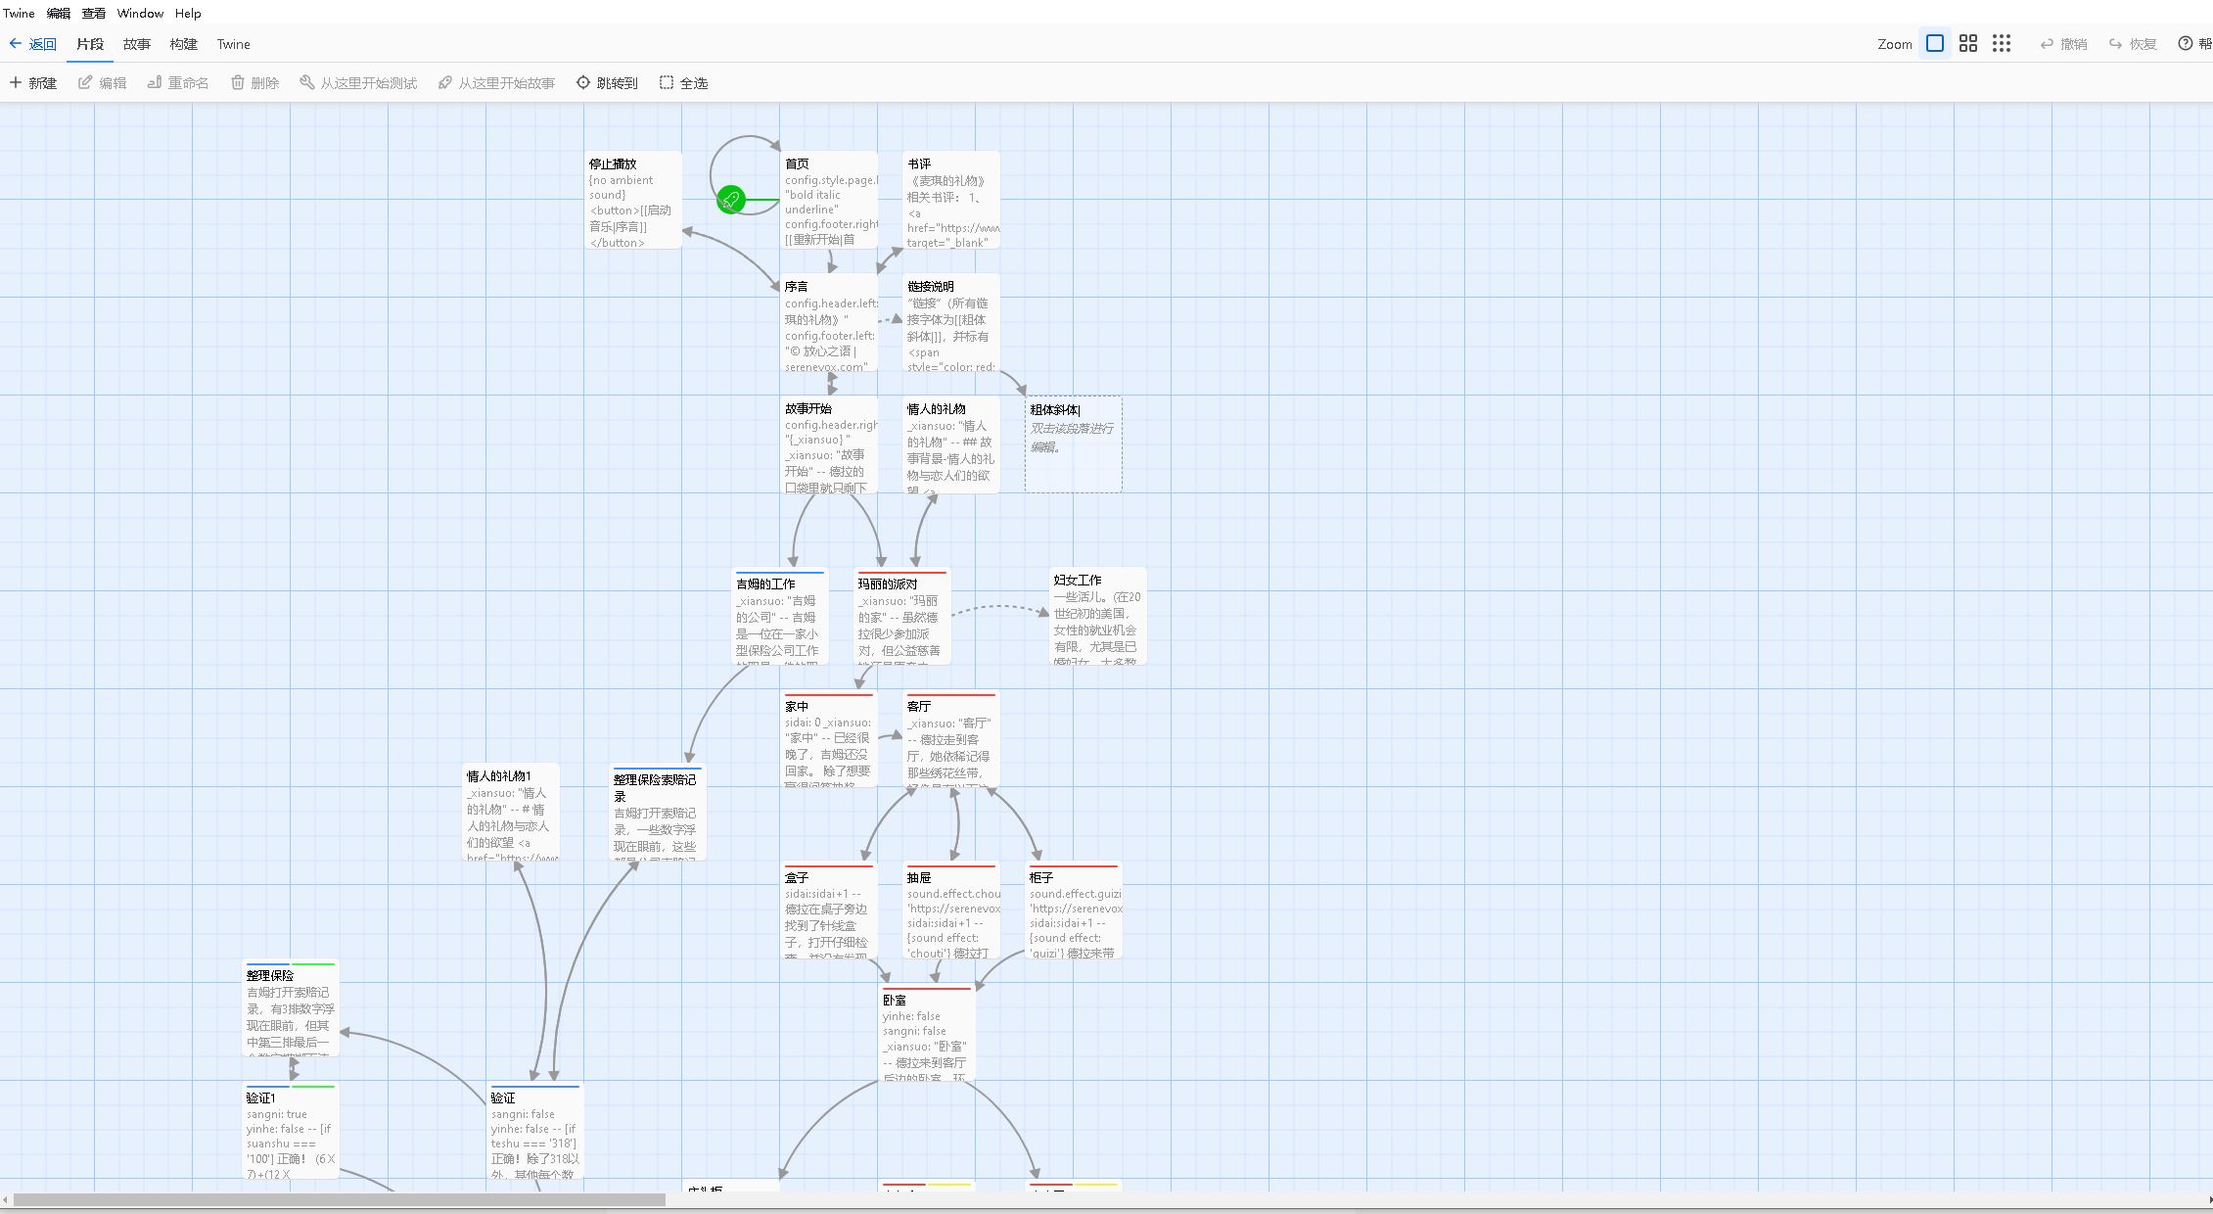Select the 书评 passage card
The width and height of the screenshot is (2213, 1214).
coord(951,200)
